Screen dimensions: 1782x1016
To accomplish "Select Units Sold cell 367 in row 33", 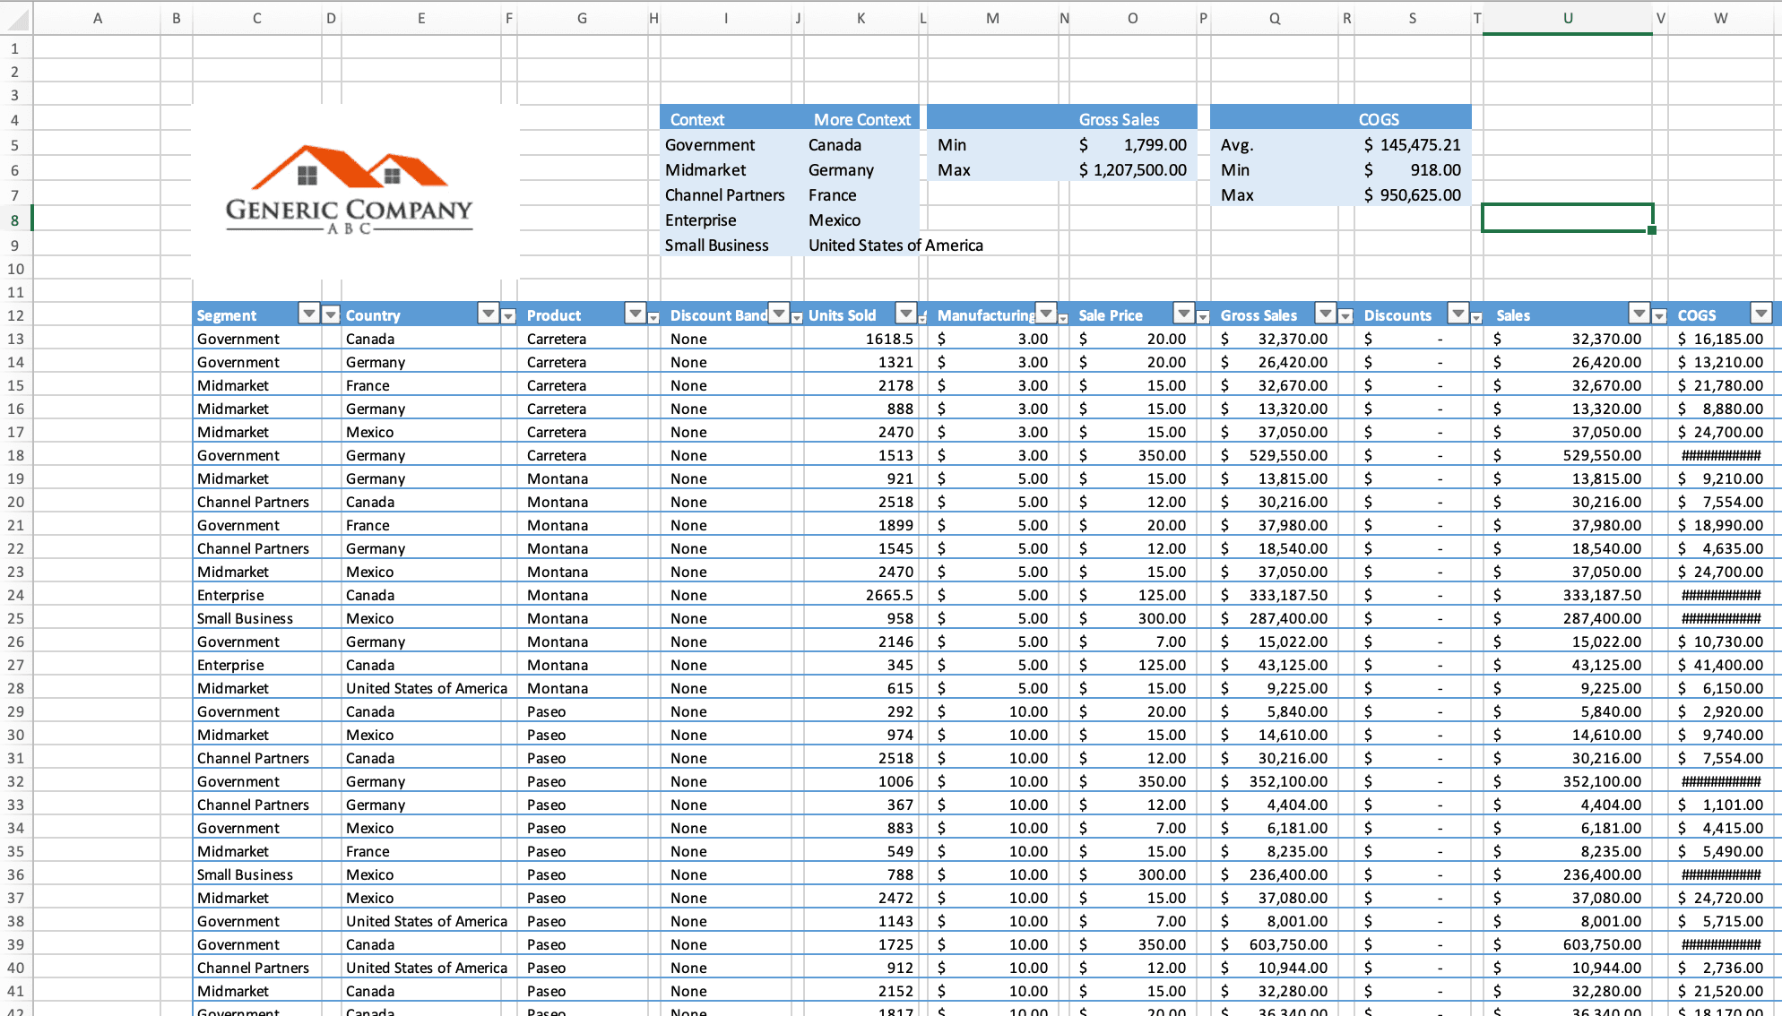I will (861, 805).
